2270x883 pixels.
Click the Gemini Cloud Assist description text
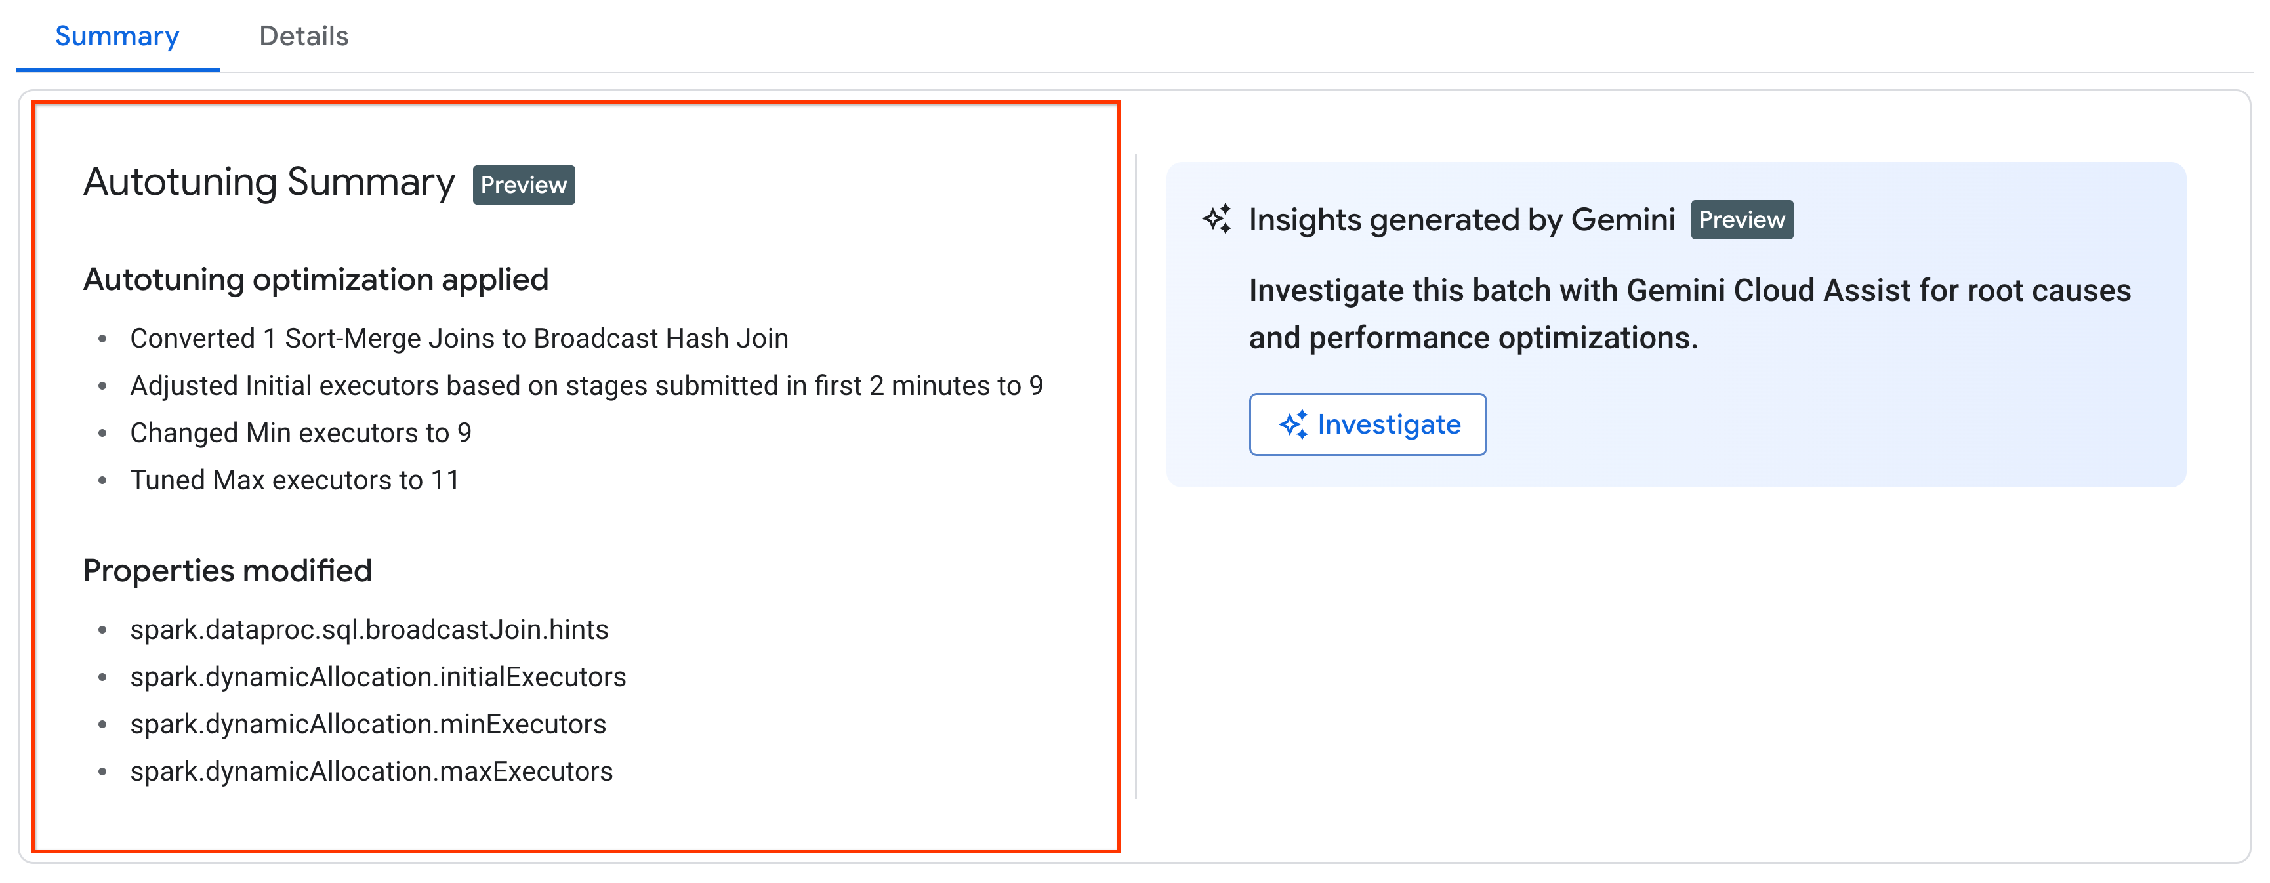coord(1689,314)
